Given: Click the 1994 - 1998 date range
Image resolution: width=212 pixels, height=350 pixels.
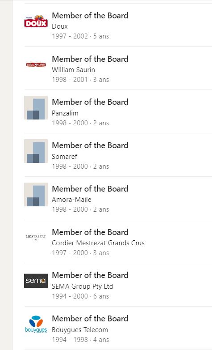Looking at the screenshot, I should (x=70, y=340).
